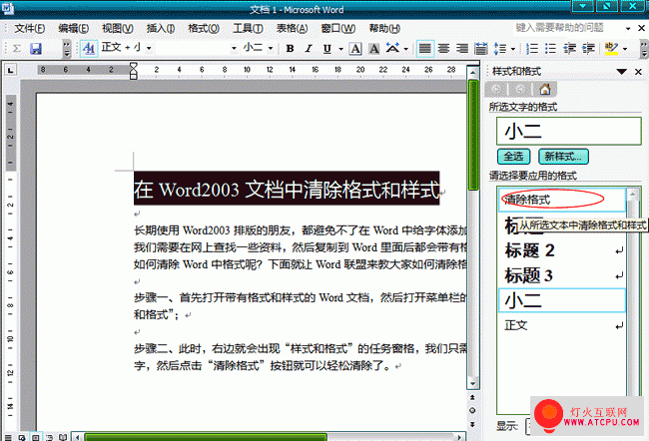649x441 pixels.
Task: Open the 视图(V) menu
Action: coord(118,28)
